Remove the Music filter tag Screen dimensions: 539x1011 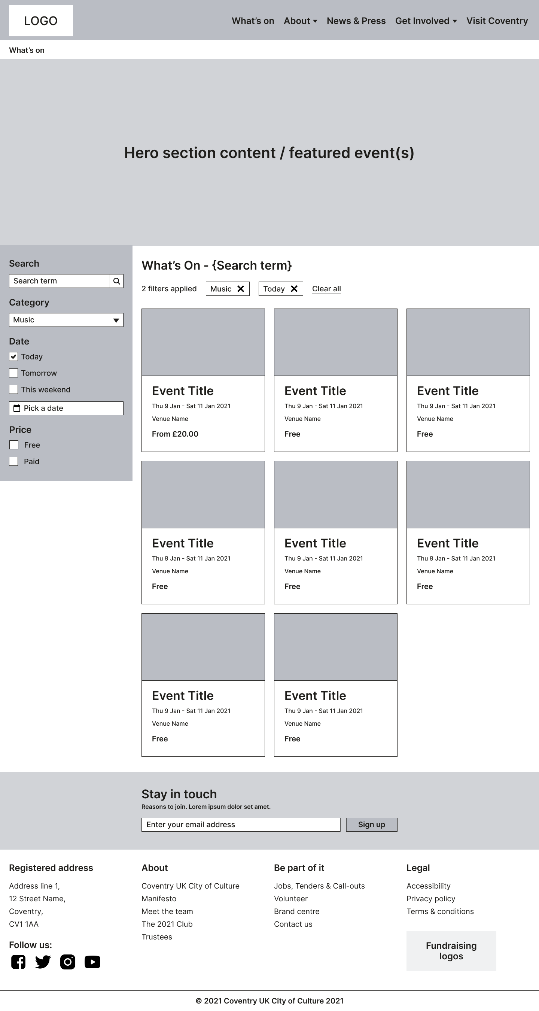point(240,289)
